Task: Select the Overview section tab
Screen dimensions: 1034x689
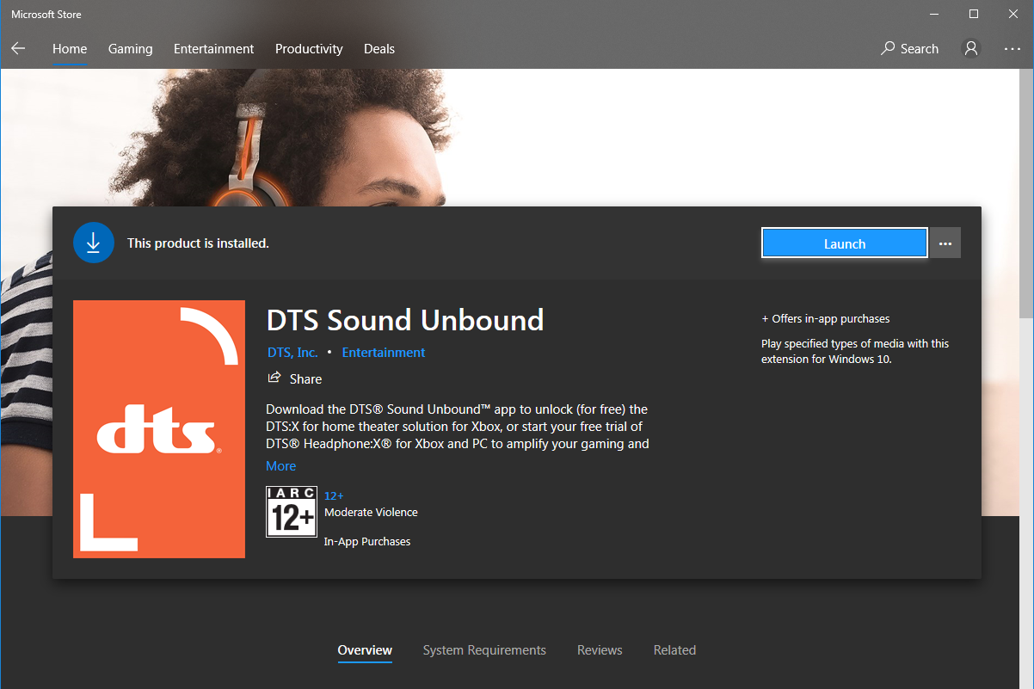Action: click(x=365, y=650)
